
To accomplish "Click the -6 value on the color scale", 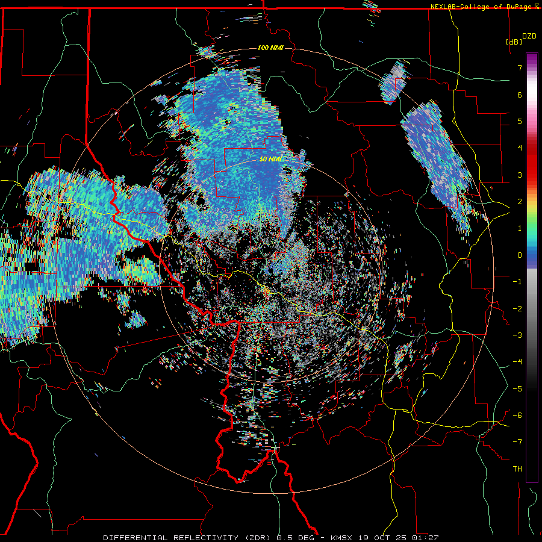I will click(x=517, y=416).
